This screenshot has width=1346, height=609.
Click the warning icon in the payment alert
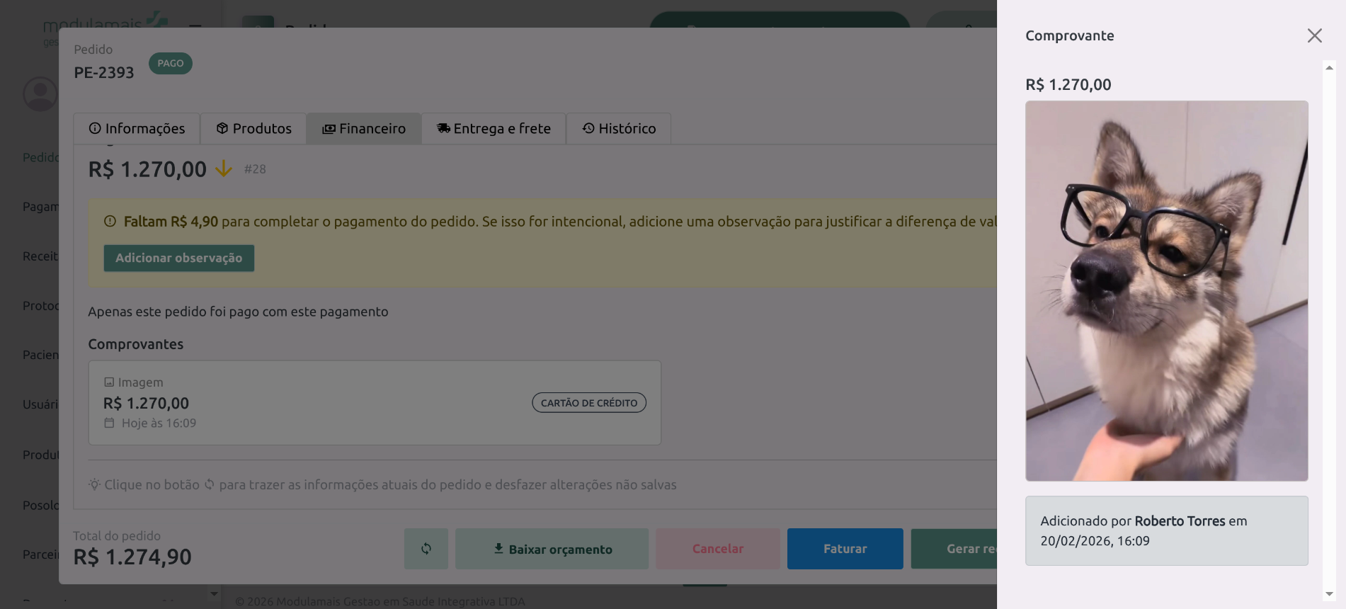pos(110,222)
